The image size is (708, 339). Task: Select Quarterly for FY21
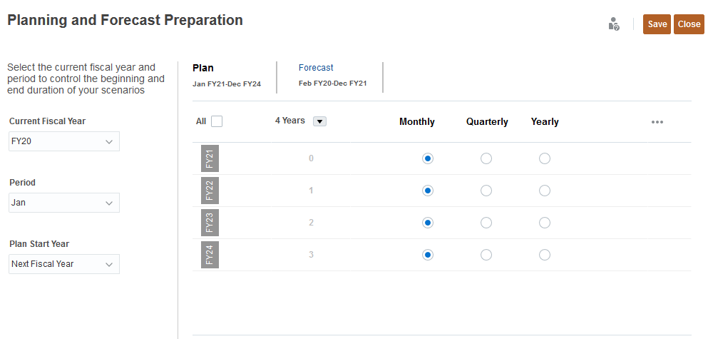486,158
